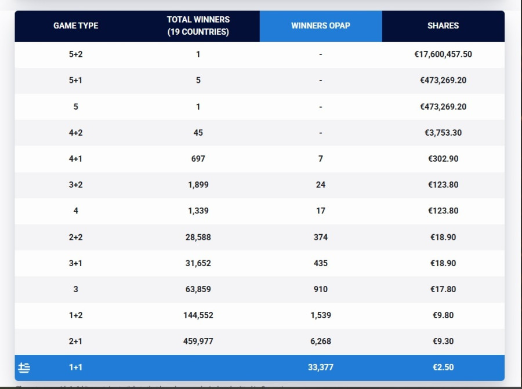Screen dimensions: 522x389
Task: Click the 6,268 OPAP winners cell
Action: (321, 341)
